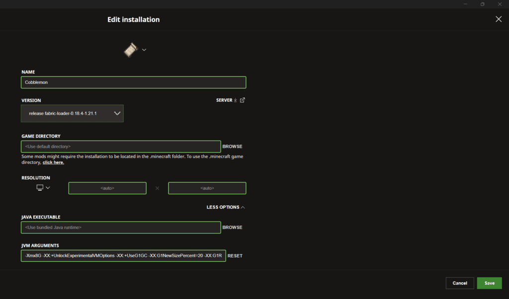Focus the Game Directory input field
This screenshot has width=509, height=299.
tap(121, 147)
